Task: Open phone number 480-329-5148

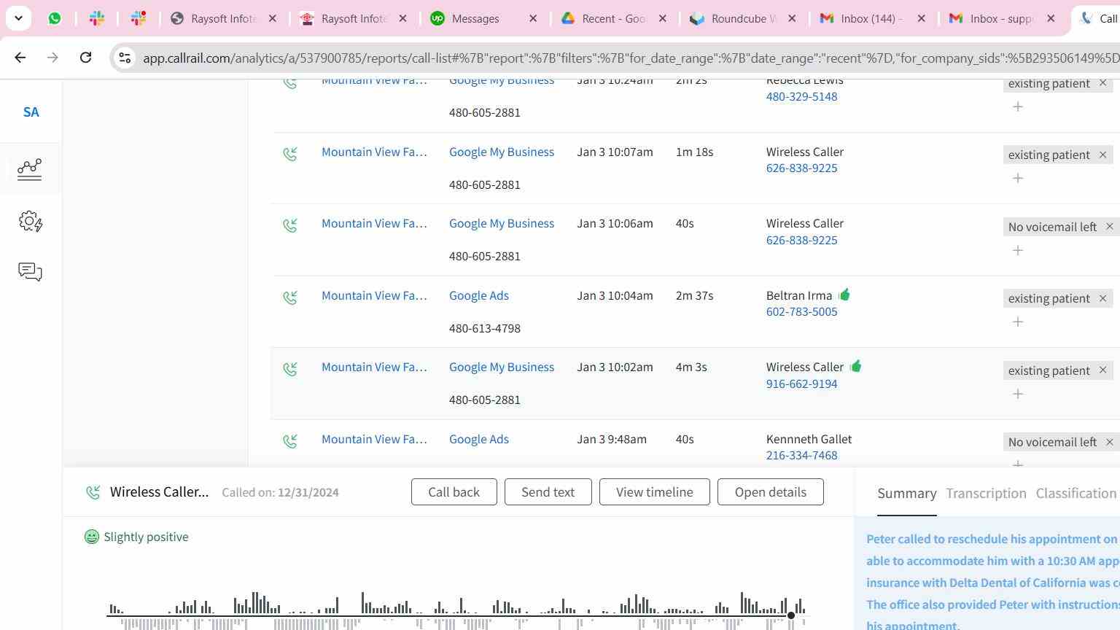Action: (x=801, y=96)
